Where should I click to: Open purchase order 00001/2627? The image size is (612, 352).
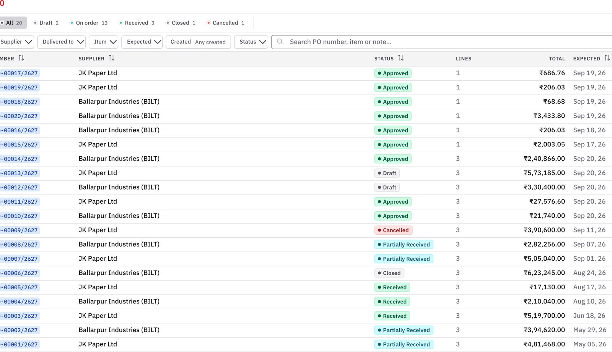20,344
